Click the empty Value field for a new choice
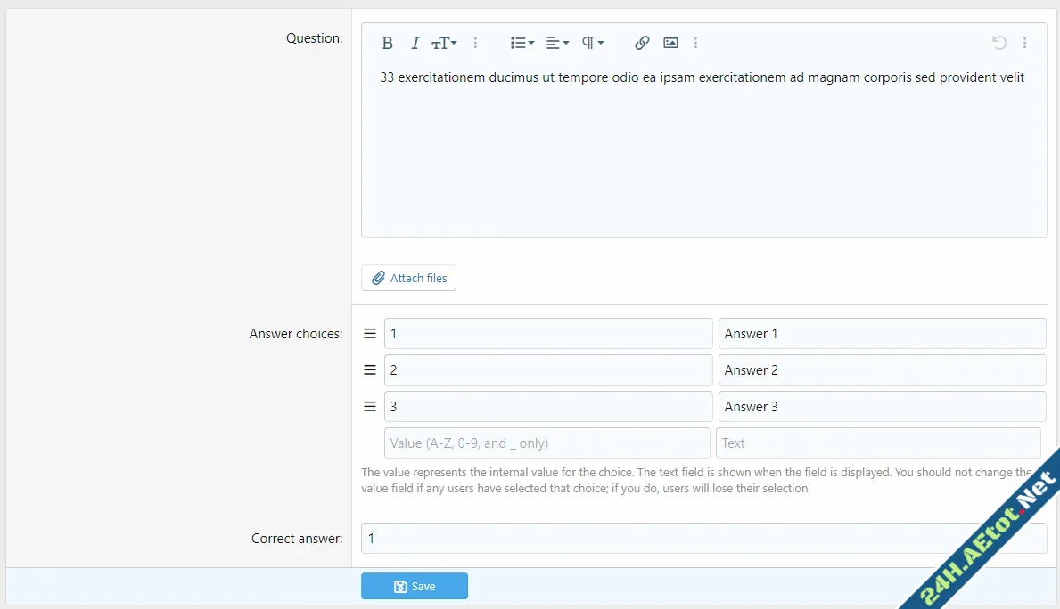 pos(547,443)
